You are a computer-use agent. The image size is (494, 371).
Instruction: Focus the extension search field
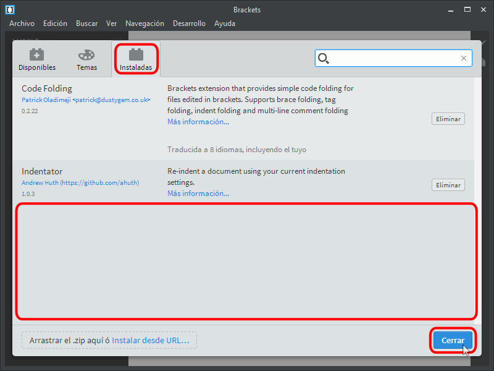393,58
